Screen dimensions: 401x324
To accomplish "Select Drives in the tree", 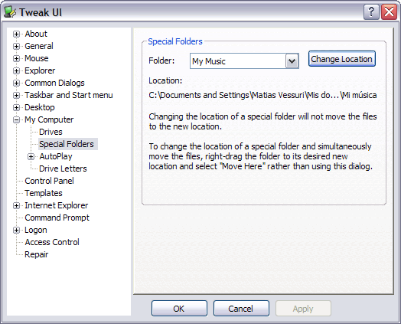I will 51,132.
